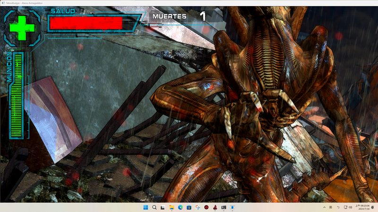Click the green health cross icon
Viewport: 378px width, 212px height.
(x=22, y=28)
